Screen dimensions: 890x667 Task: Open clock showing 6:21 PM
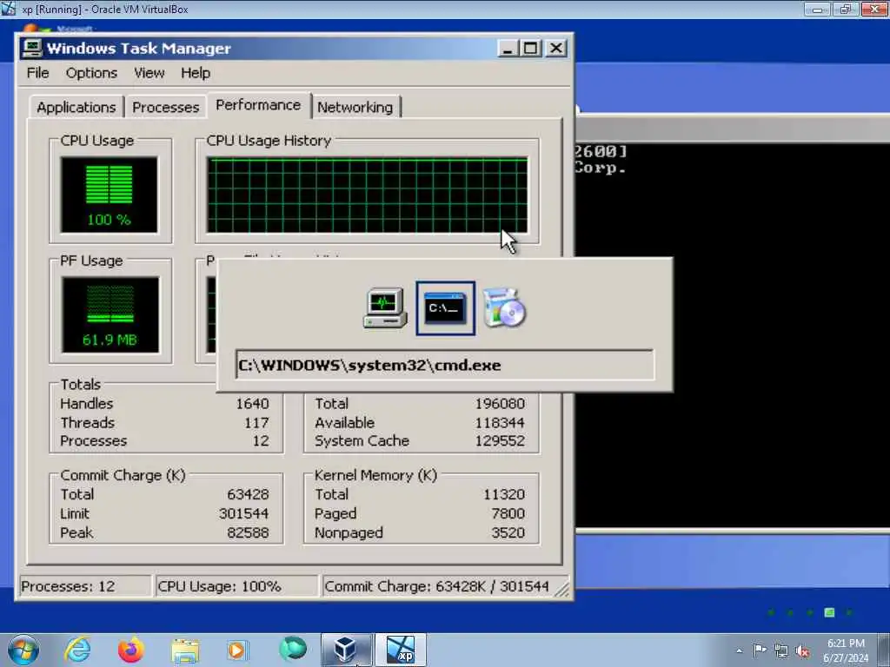tap(846, 650)
